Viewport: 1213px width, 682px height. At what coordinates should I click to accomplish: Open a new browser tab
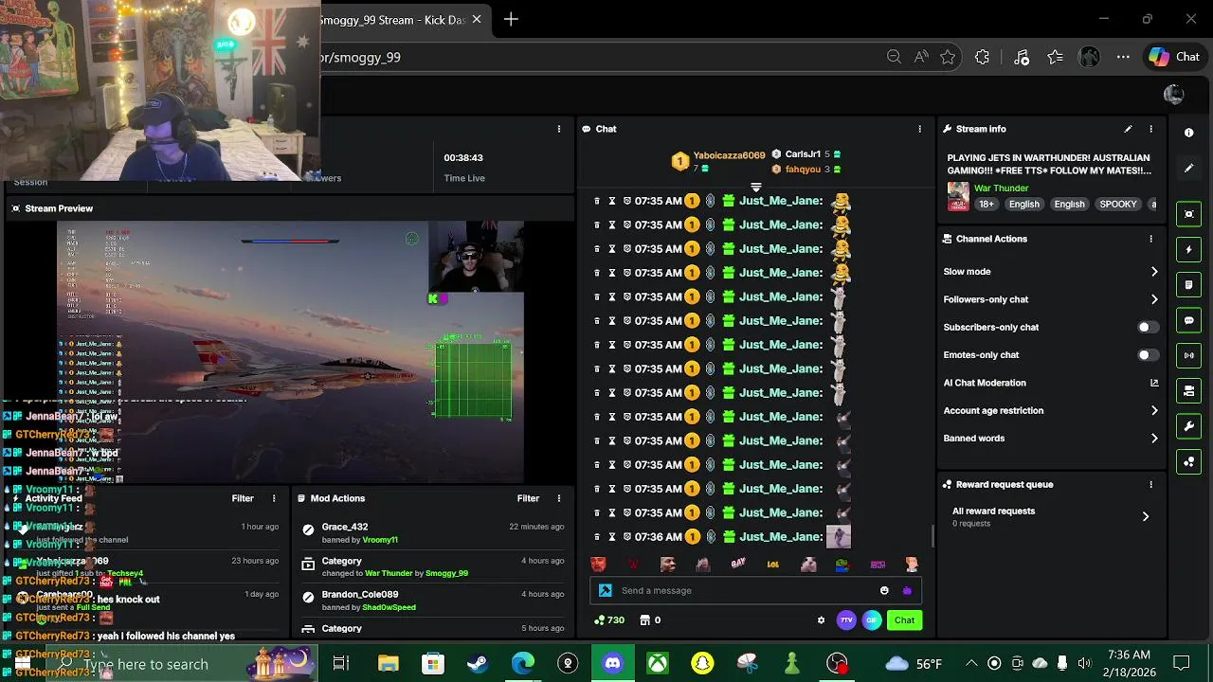click(x=511, y=19)
